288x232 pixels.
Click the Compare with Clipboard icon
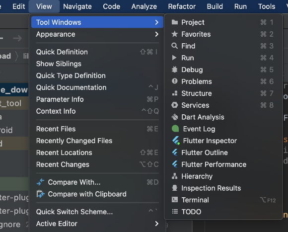coord(40,194)
